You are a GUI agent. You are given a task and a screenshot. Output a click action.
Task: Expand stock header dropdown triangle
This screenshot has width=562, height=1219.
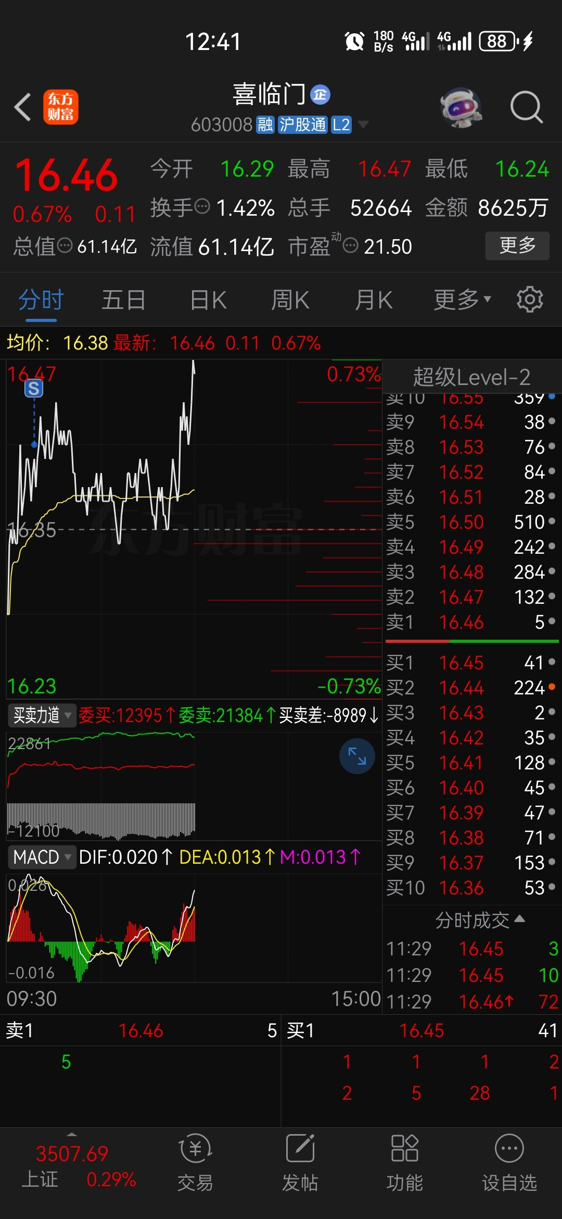[363, 125]
